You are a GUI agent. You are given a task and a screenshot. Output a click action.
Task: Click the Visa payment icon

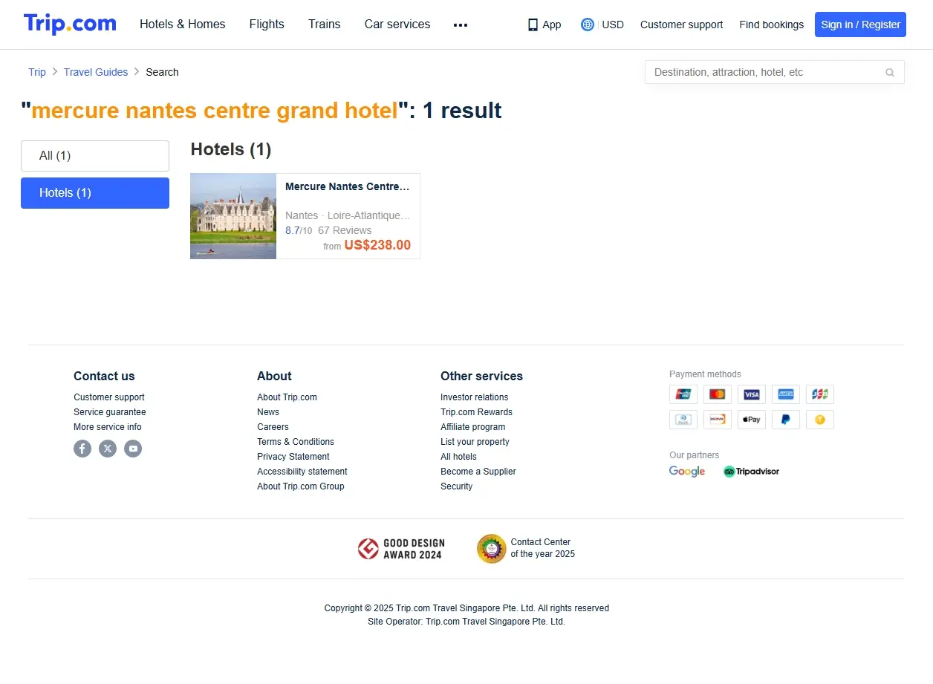pos(752,394)
